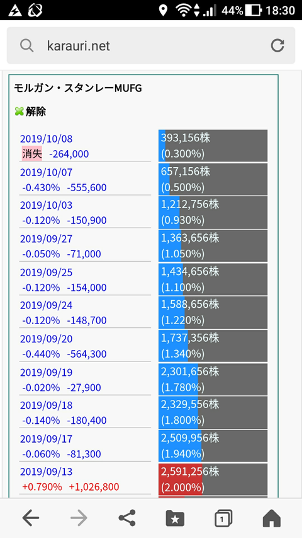Viewport: 302px width, 538px height.
Task: Open the 2019/10/08 entry
Action: 46,139
